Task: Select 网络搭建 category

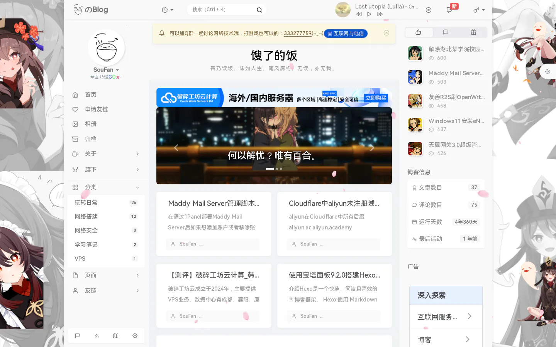Action: pos(106,216)
